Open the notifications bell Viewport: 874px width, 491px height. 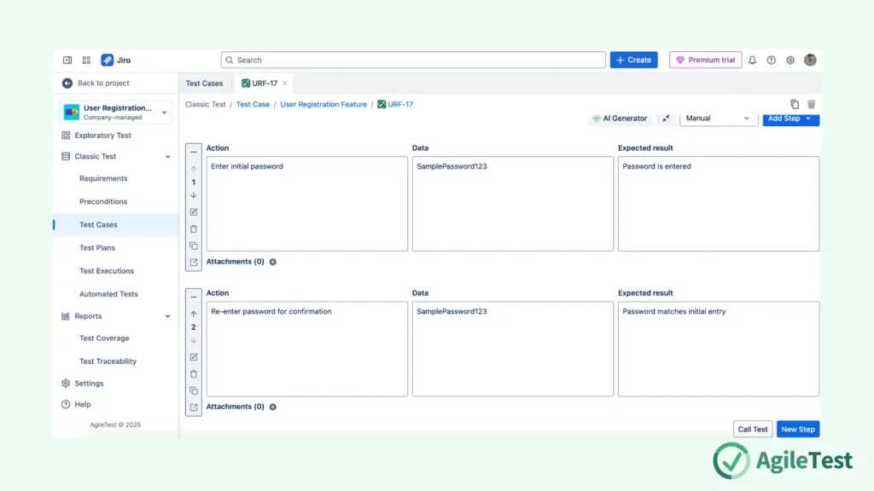click(x=752, y=61)
